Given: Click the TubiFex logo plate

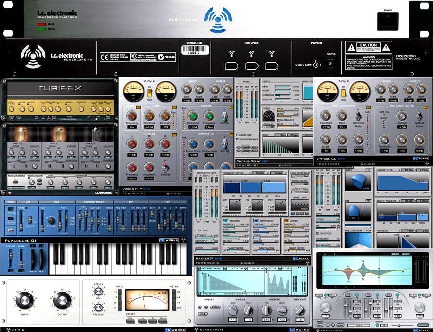Looking at the screenshot, I should click(60, 89).
